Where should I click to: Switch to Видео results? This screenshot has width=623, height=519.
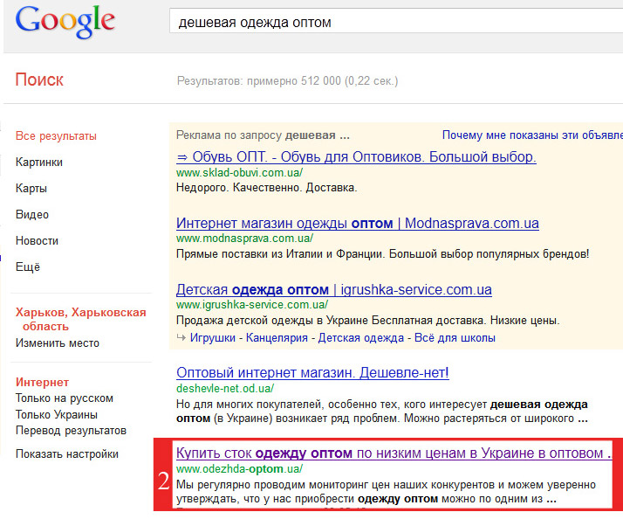click(x=31, y=215)
